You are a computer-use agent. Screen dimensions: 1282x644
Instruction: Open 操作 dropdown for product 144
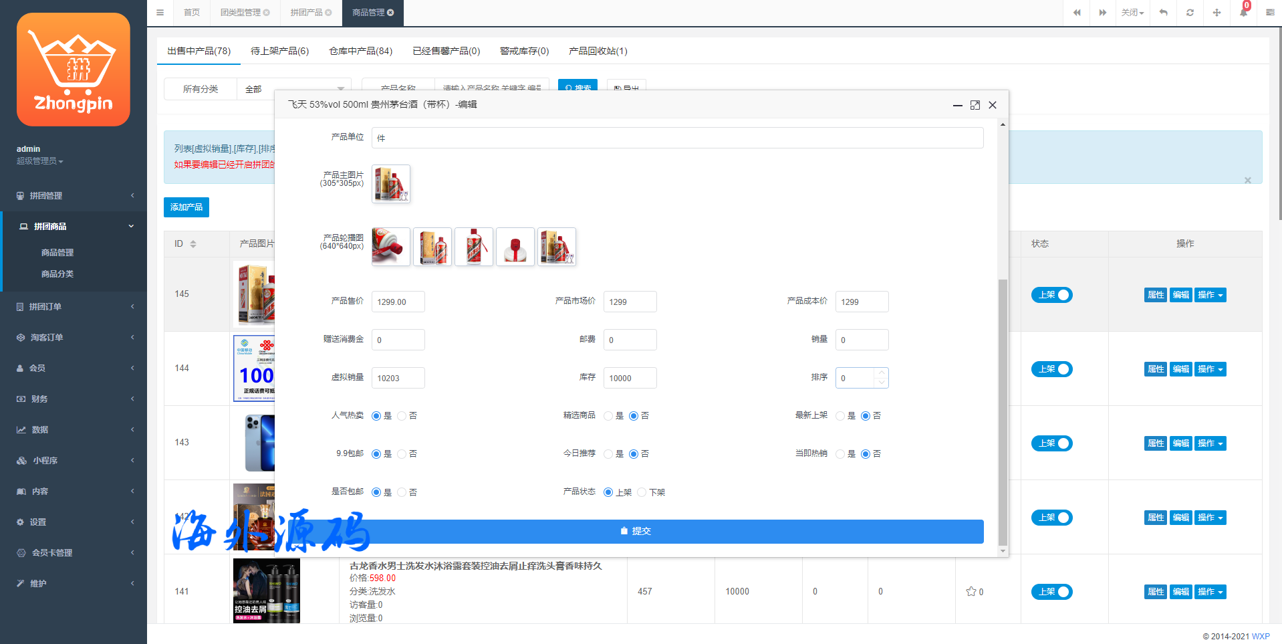[1210, 369]
